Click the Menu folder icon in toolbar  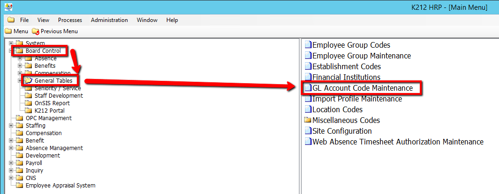tap(8, 31)
